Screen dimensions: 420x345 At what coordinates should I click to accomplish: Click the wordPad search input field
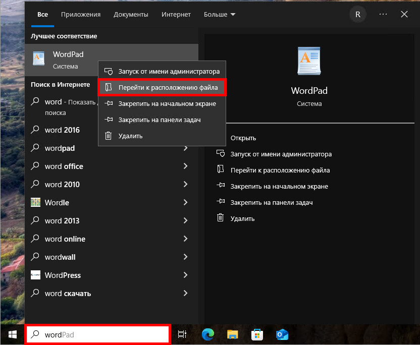[97, 334]
